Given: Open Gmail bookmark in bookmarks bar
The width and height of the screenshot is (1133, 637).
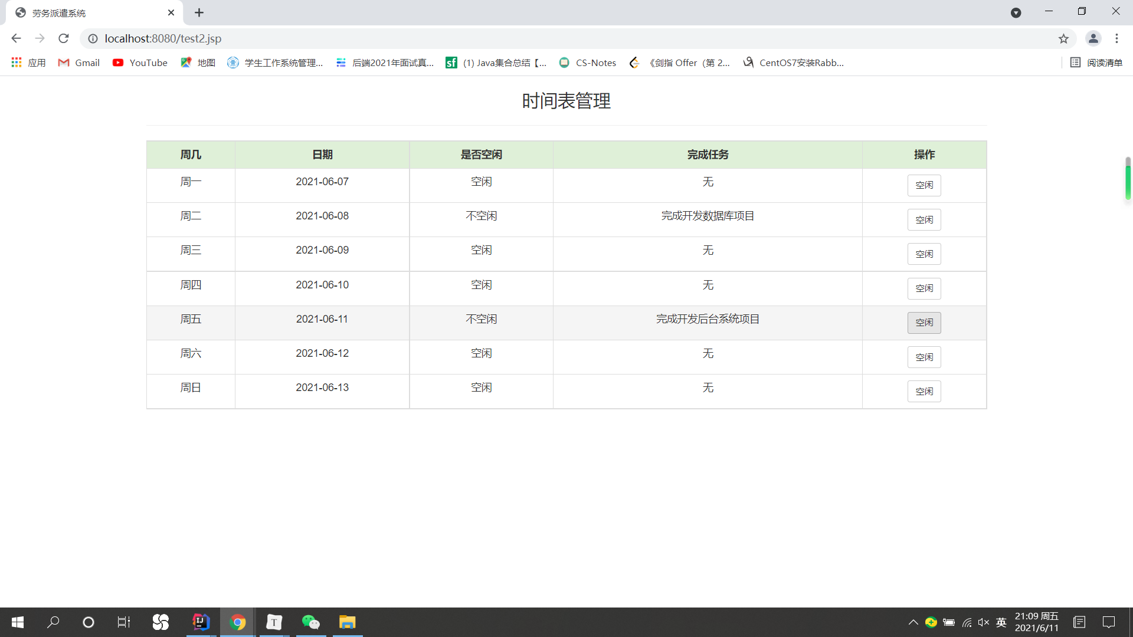Looking at the screenshot, I should pyautogui.click(x=79, y=63).
